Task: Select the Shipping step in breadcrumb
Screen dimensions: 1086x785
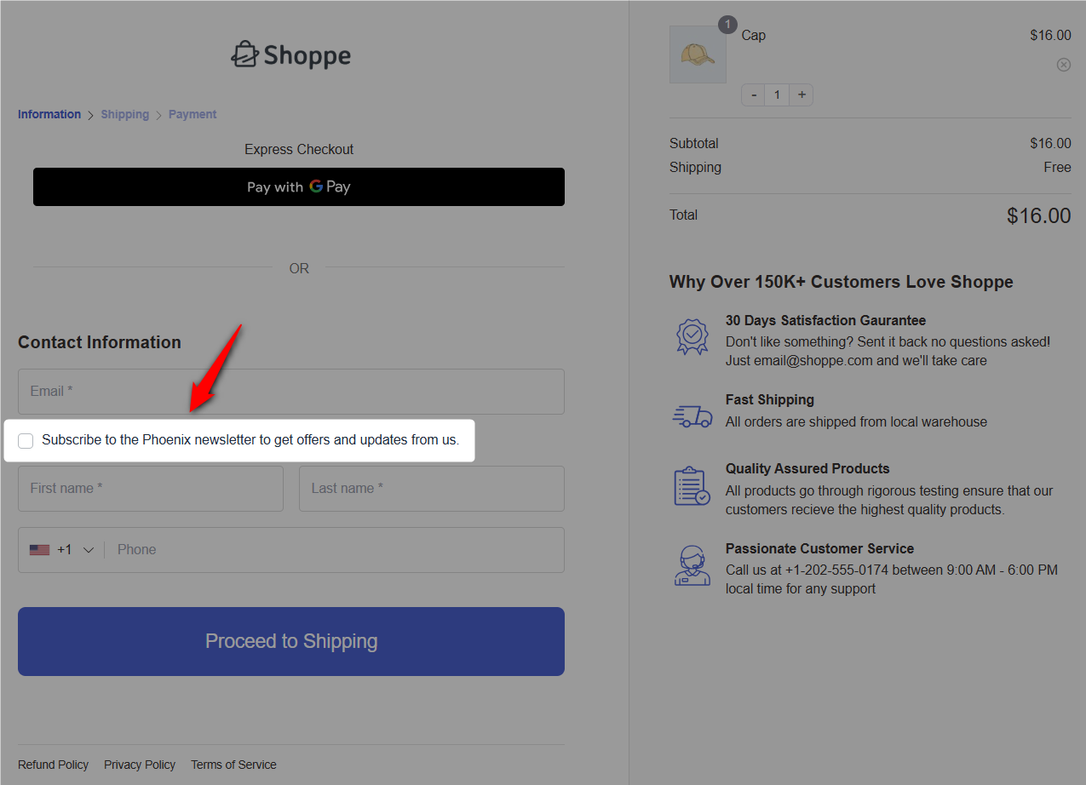Action: click(x=124, y=114)
